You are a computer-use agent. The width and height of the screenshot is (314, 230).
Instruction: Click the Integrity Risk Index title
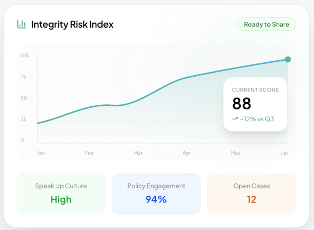point(72,25)
